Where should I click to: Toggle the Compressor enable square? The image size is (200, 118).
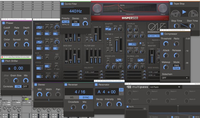click(x=162, y=34)
